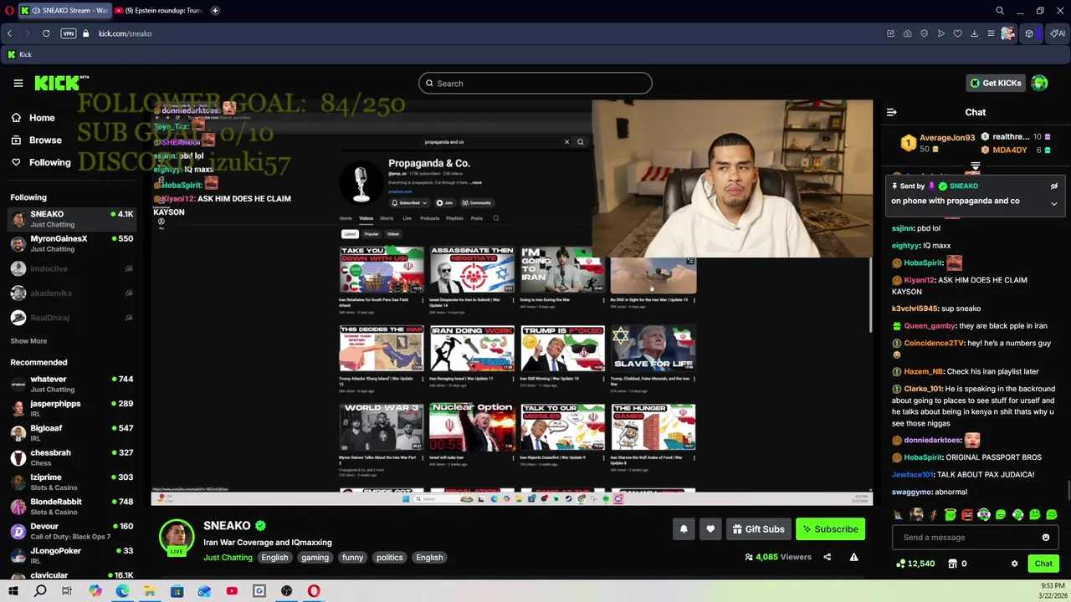
Task: Open the Kick bookmark
Action: [19, 54]
